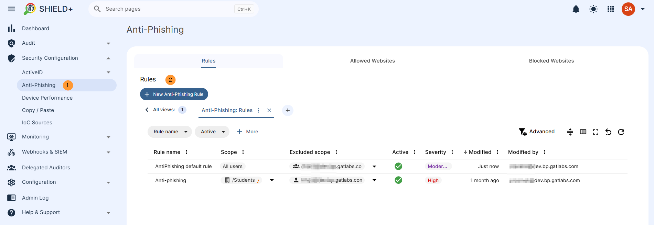Open the apps grid launcher
This screenshot has height=225, width=654.
611,9
